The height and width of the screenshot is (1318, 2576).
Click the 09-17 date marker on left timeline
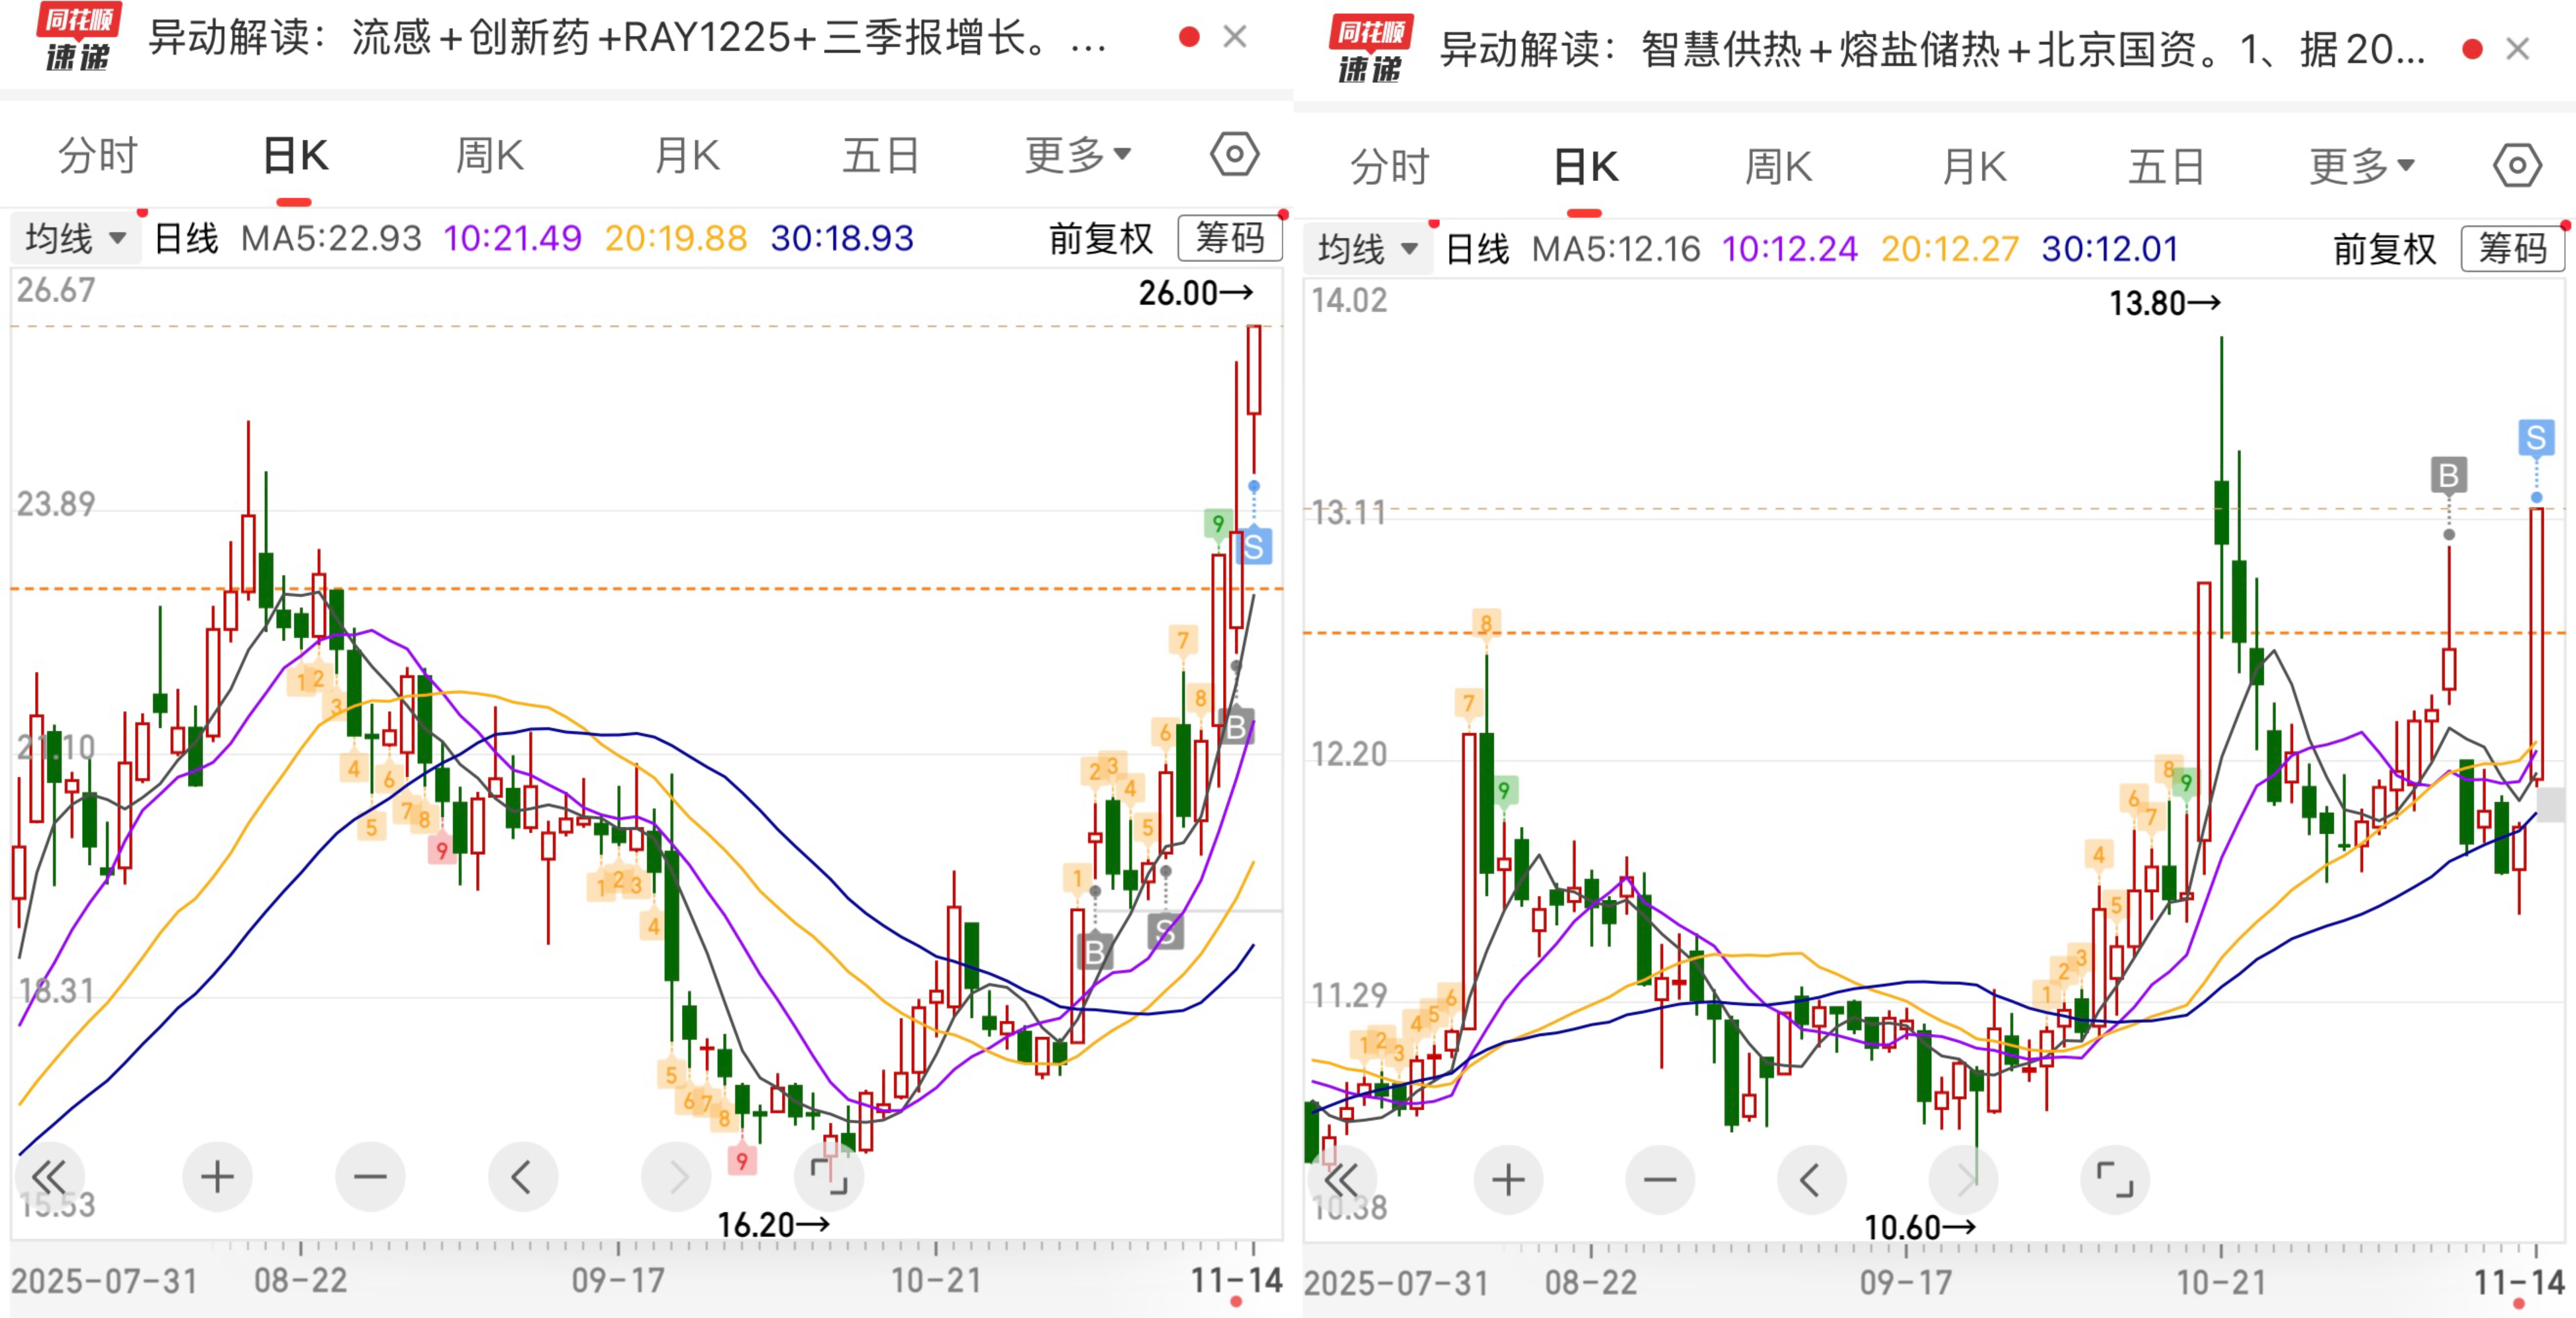click(x=618, y=1280)
